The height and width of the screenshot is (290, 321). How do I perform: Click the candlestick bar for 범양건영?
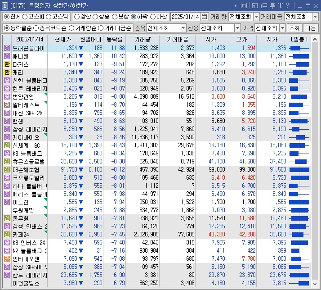[299, 97]
